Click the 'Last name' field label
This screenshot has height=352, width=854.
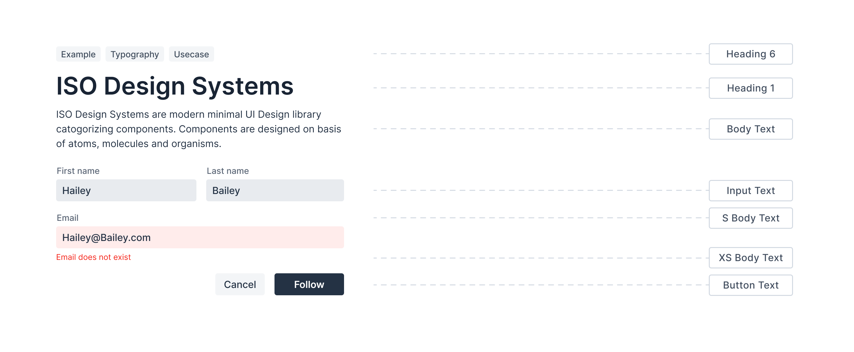coord(228,171)
